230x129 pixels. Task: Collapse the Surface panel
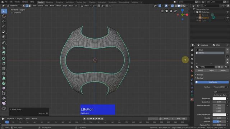click(200, 78)
